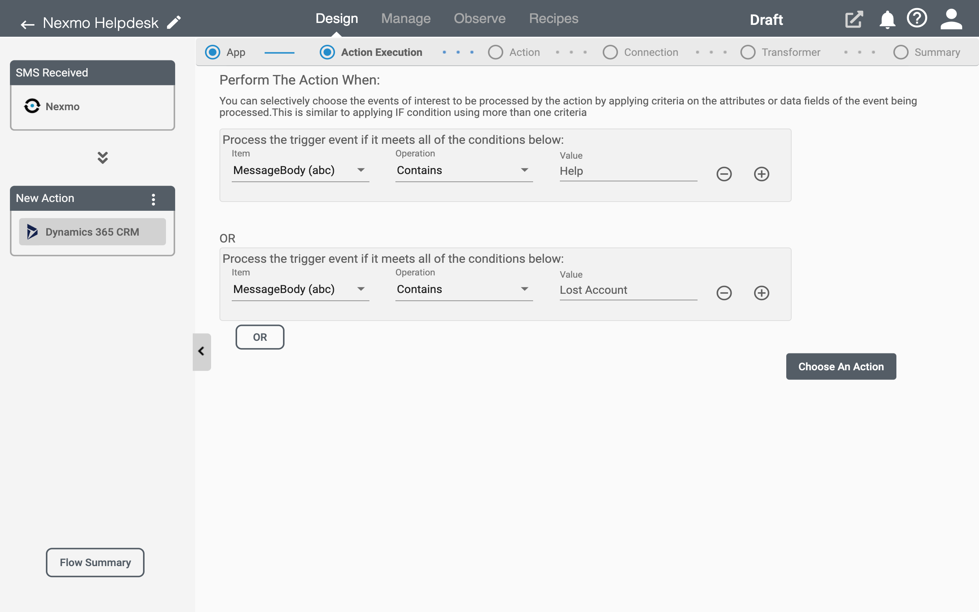Open external link icon in header
Viewport: 979px width, 612px height.
coord(854,20)
